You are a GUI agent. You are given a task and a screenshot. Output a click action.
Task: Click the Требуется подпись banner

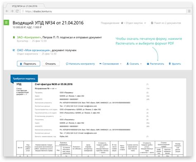(24, 79)
